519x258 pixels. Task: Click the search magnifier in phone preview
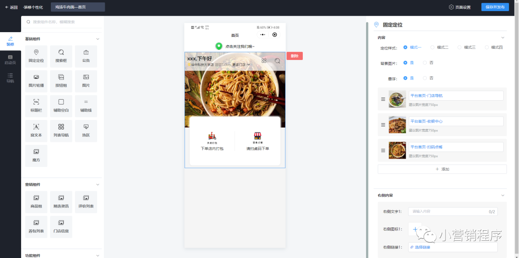click(277, 61)
